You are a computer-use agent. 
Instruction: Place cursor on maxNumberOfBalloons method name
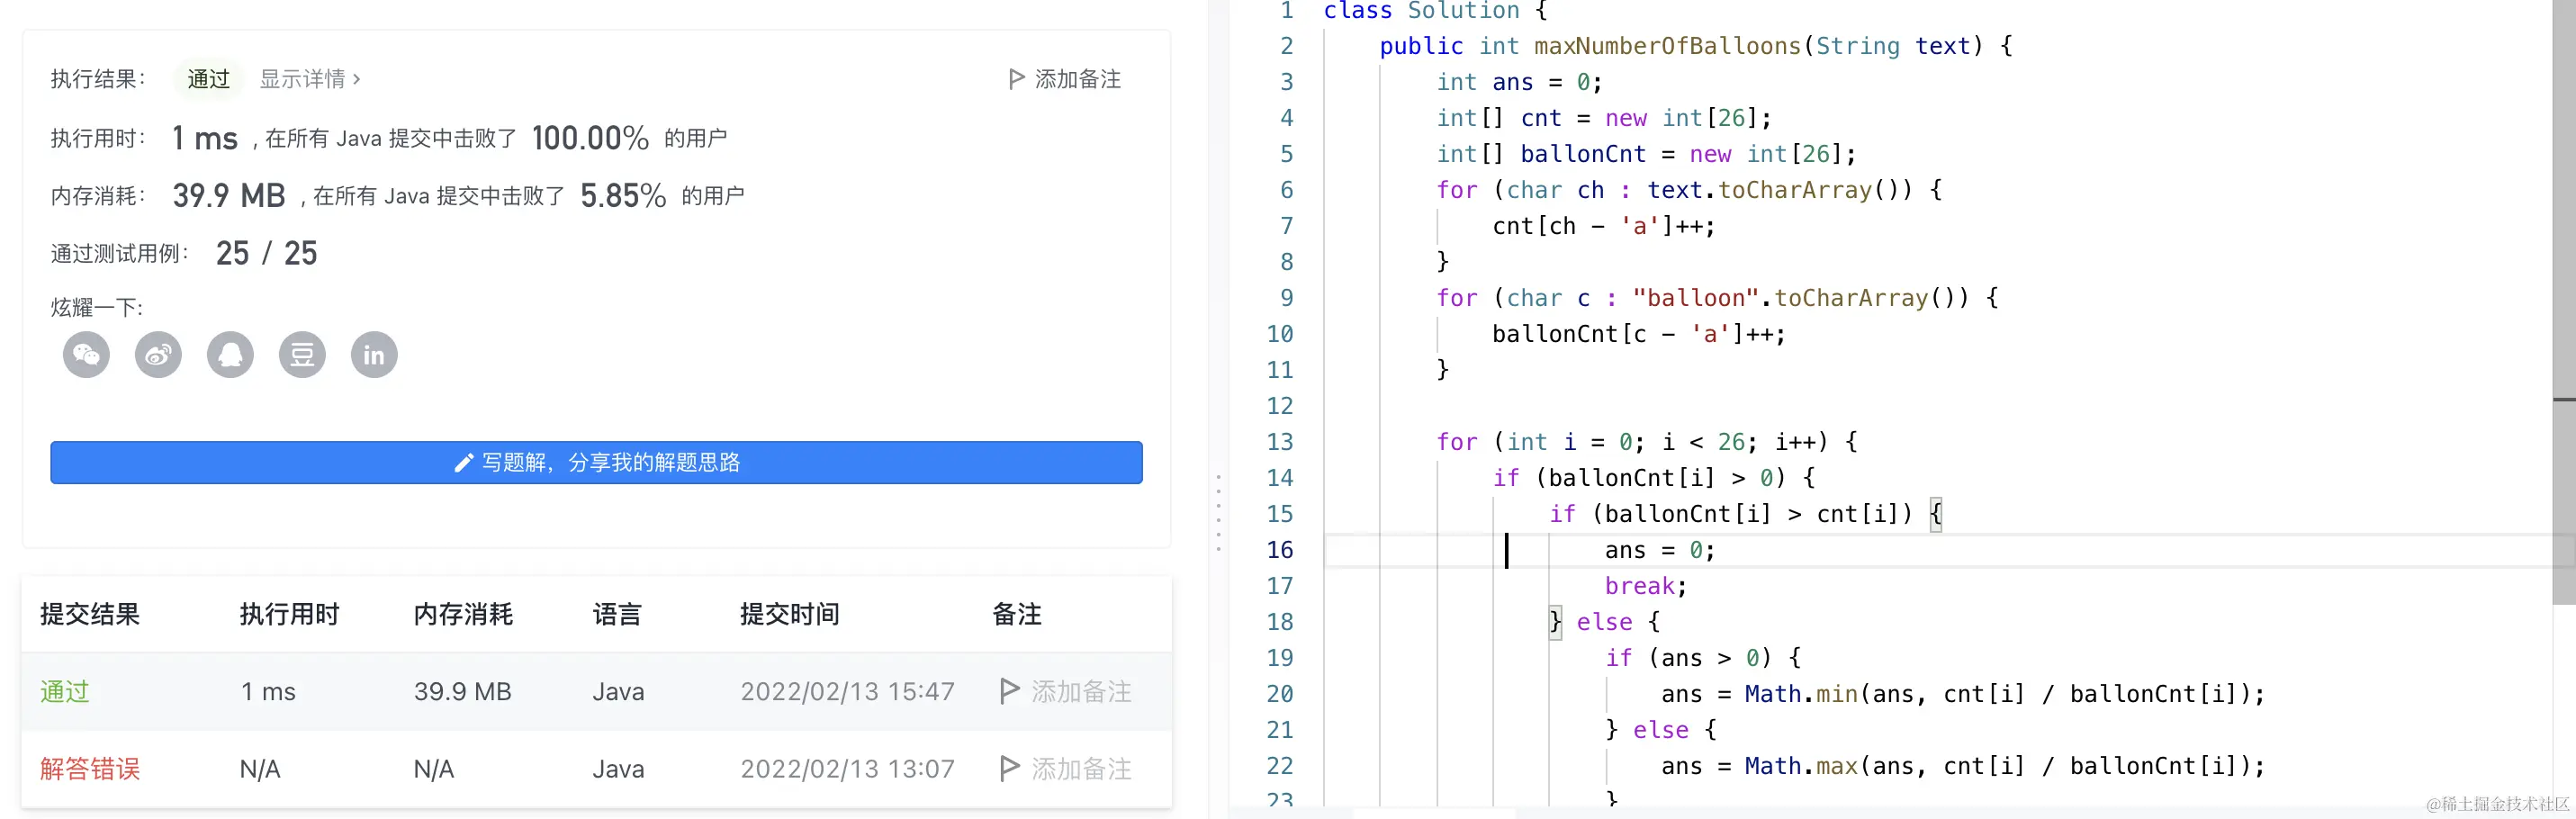pos(1667,46)
